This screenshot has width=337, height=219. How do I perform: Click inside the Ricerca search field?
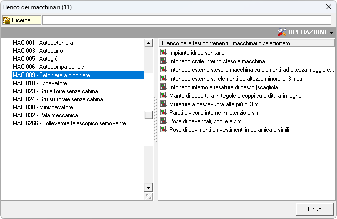[x=187, y=20]
